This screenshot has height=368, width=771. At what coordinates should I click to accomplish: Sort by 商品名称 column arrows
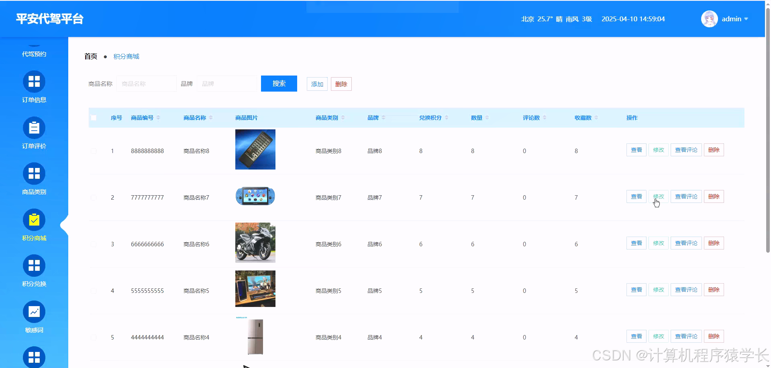coord(211,118)
